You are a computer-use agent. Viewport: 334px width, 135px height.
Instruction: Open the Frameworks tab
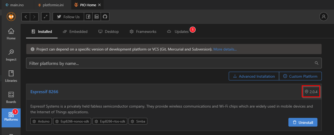[143, 32]
